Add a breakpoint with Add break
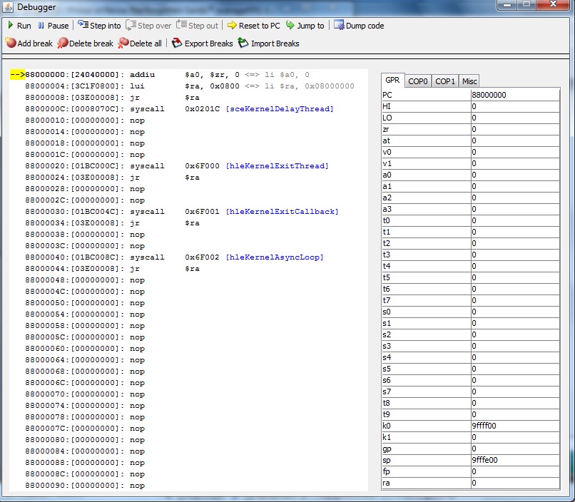The width and height of the screenshot is (575, 502). [29, 43]
